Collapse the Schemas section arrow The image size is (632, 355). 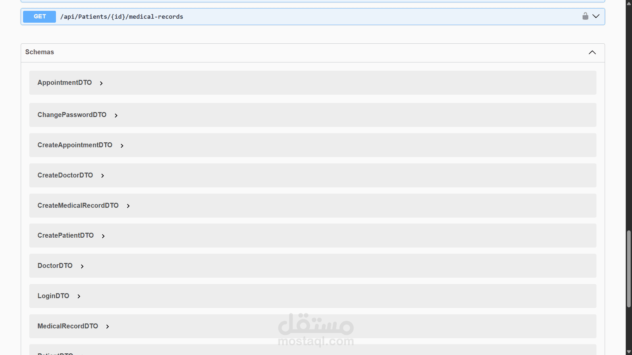pos(592,53)
